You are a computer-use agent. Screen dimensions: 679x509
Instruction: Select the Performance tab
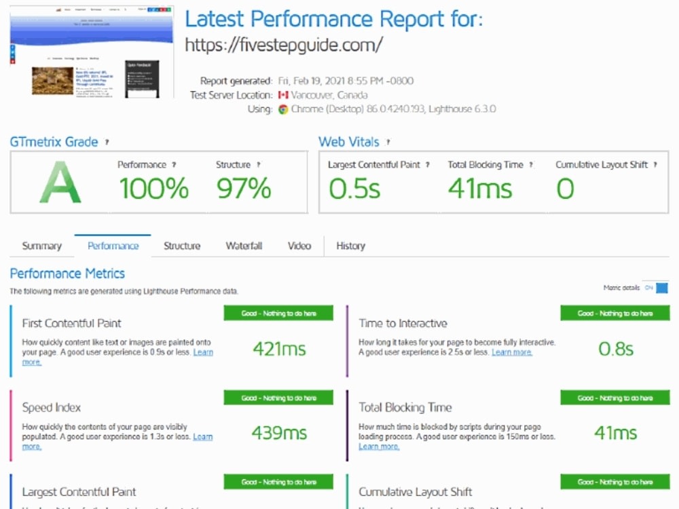click(113, 246)
